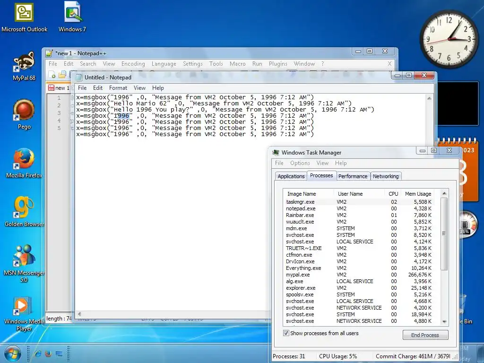Open the Encoding menu in Notepad++
Image resolution: width=484 pixels, height=363 pixels.
click(133, 64)
